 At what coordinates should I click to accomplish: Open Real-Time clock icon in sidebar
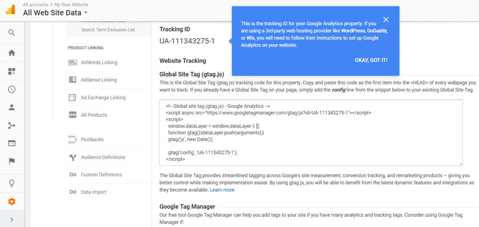(x=12, y=90)
